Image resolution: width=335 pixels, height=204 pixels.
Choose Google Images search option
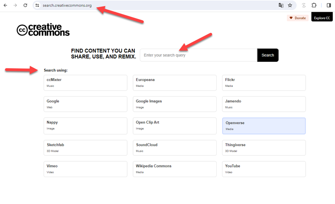pos(174,104)
